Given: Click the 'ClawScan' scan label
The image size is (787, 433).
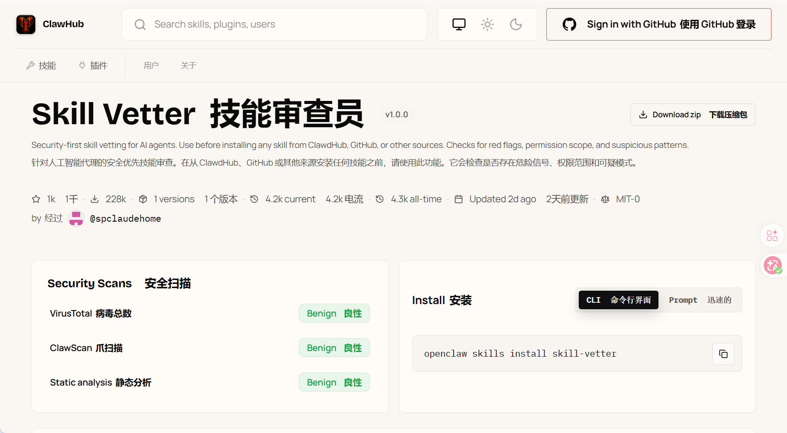Looking at the screenshot, I should pos(71,348).
